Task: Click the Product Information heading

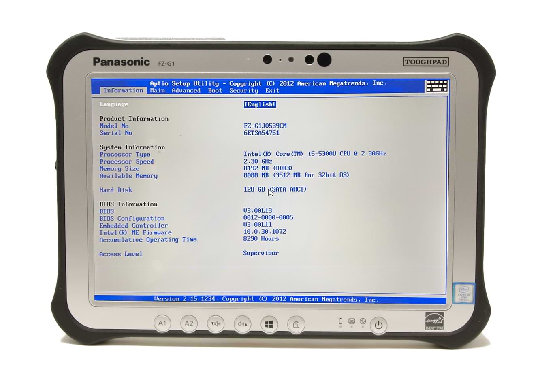Action: [134, 119]
